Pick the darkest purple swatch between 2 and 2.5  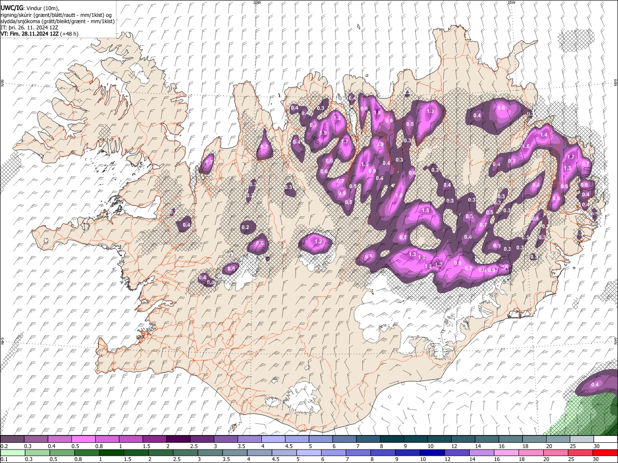pyautogui.click(x=178, y=439)
